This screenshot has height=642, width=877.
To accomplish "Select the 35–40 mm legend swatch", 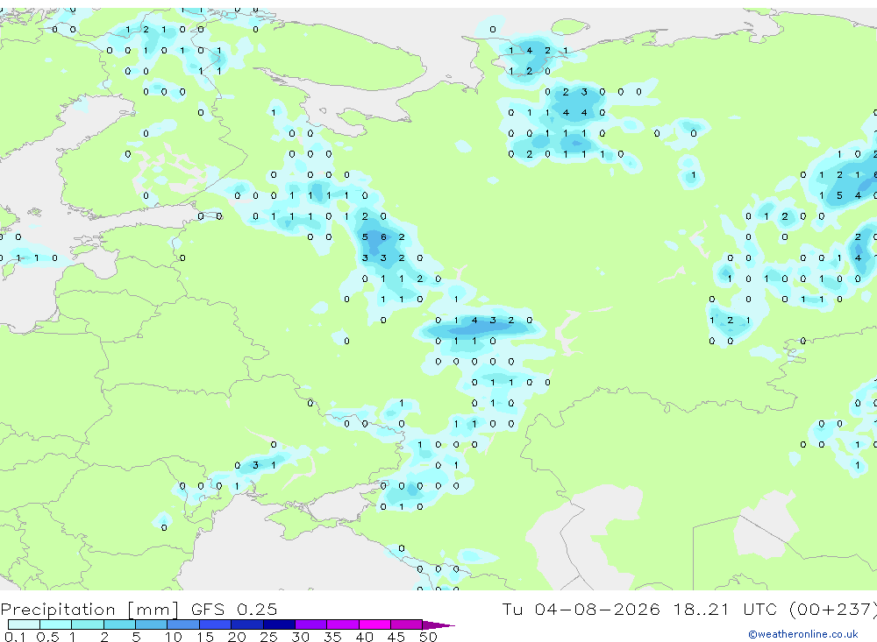I will pyautogui.click(x=343, y=624).
